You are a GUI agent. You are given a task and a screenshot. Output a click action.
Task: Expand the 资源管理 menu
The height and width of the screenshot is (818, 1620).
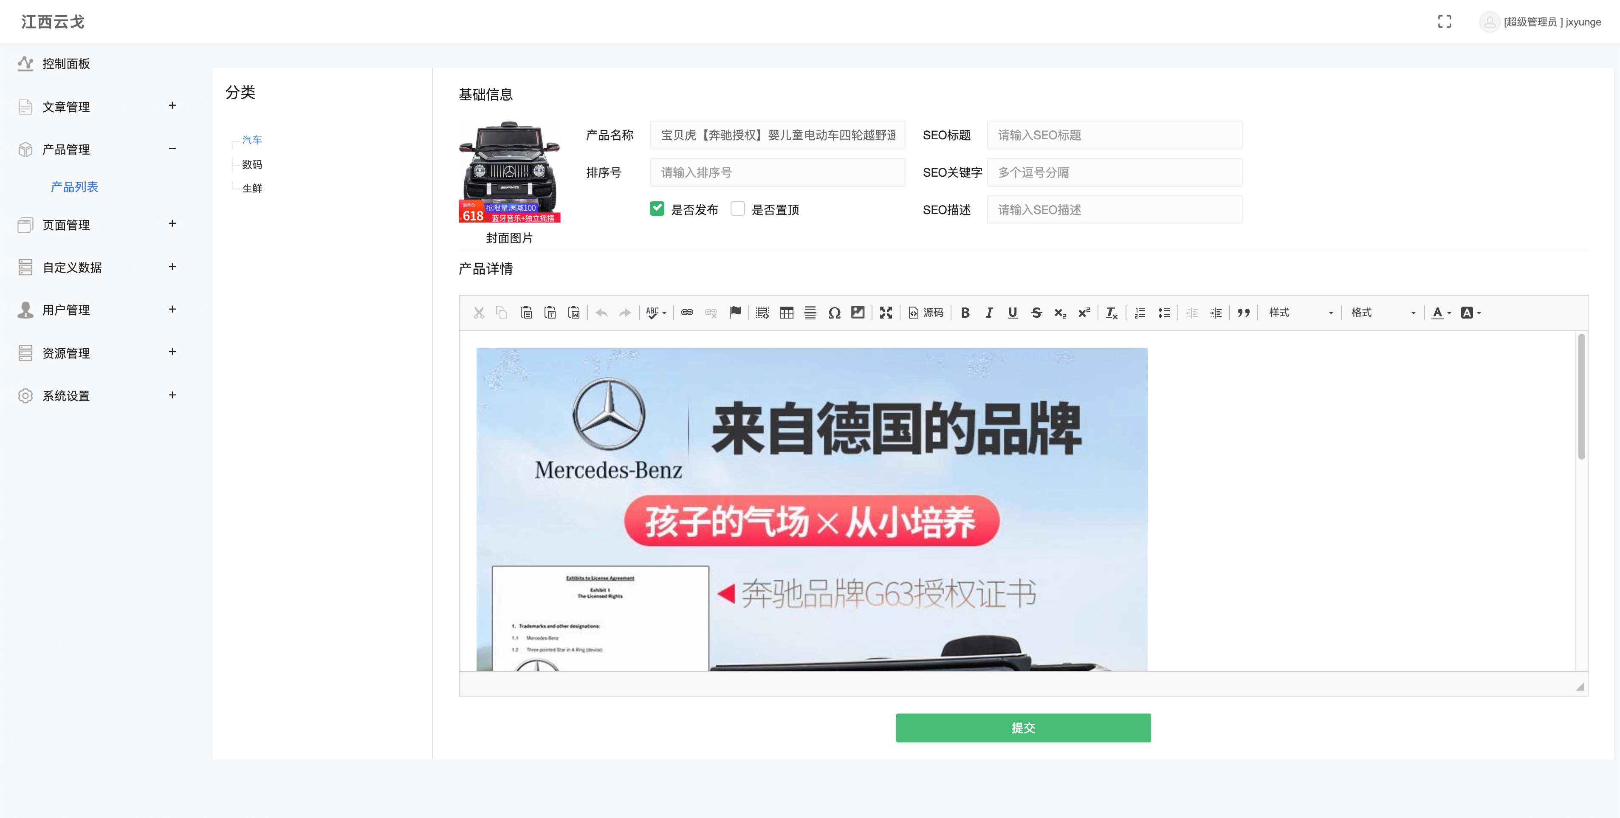coord(172,352)
